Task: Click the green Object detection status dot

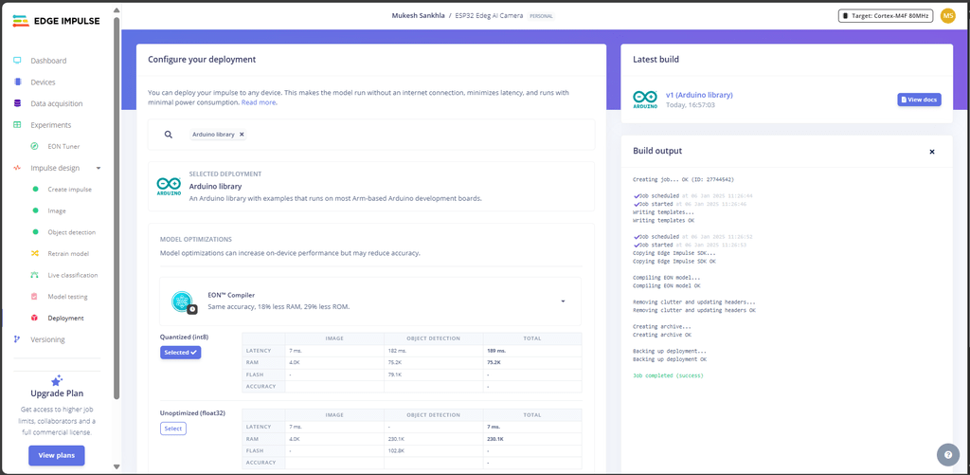Action: click(x=35, y=232)
